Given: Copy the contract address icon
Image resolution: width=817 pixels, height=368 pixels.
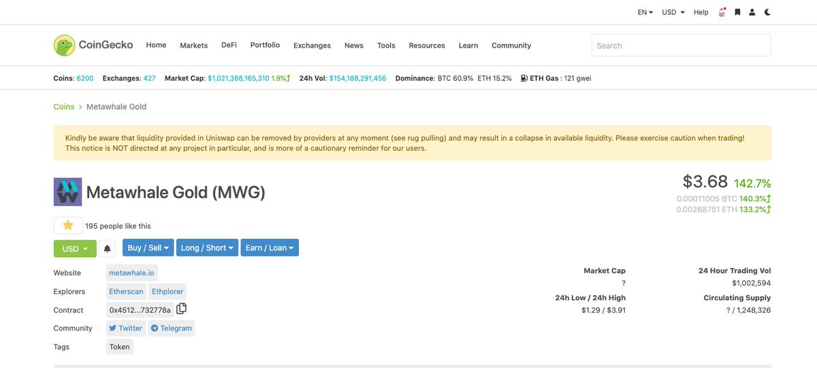Looking at the screenshot, I should (x=181, y=309).
